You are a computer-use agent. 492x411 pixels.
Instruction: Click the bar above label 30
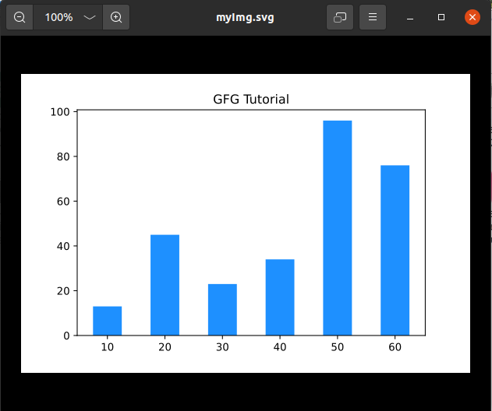222,310
